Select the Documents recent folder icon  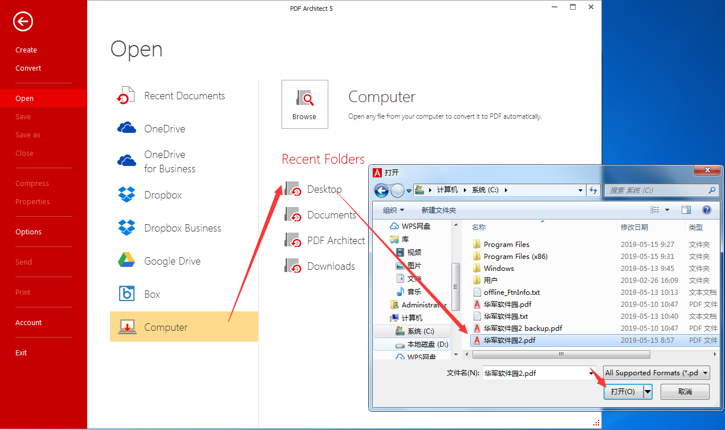(292, 215)
